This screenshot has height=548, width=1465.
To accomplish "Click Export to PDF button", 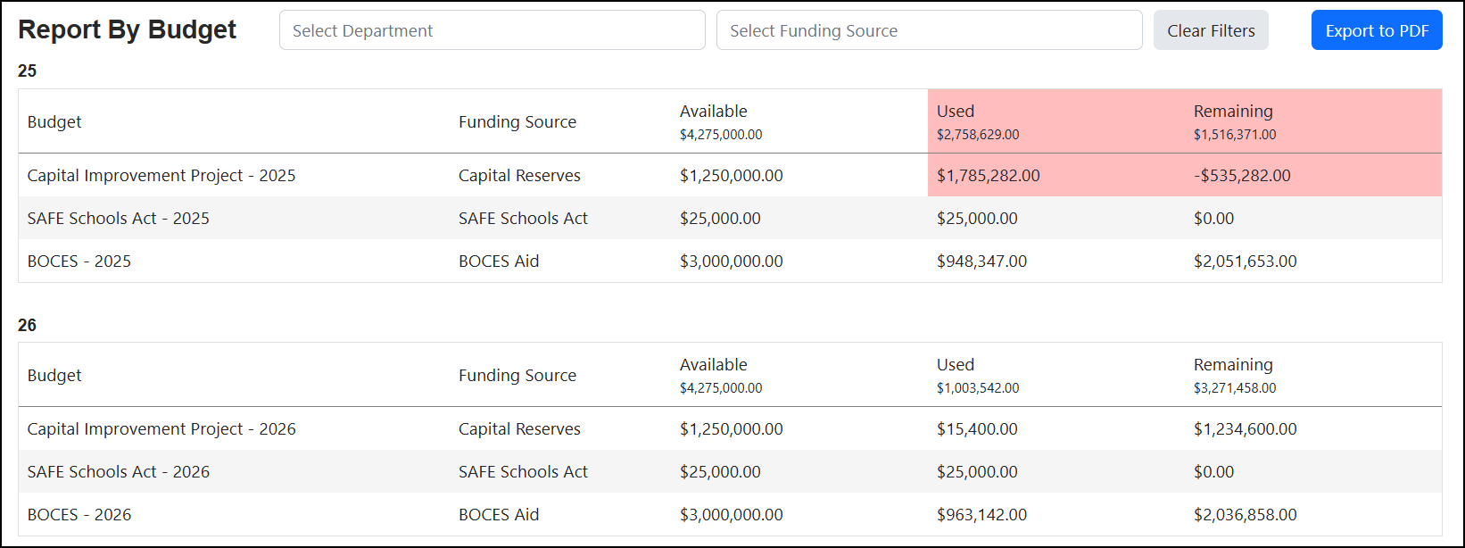I will [x=1377, y=30].
